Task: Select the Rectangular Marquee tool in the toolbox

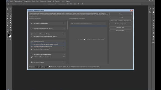Action: click(11, 9)
